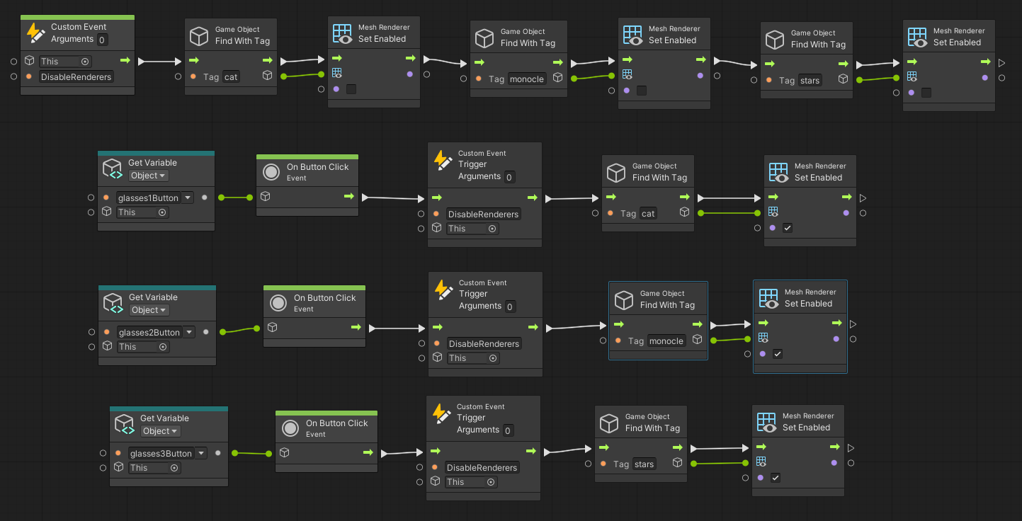Click the glasses1Button Get Variable node icon
The width and height of the screenshot is (1022, 521).
[113, 169]
